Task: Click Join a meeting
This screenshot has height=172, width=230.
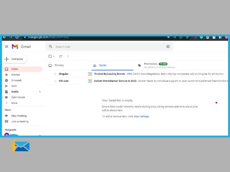Action: click(x=20, y=122)
